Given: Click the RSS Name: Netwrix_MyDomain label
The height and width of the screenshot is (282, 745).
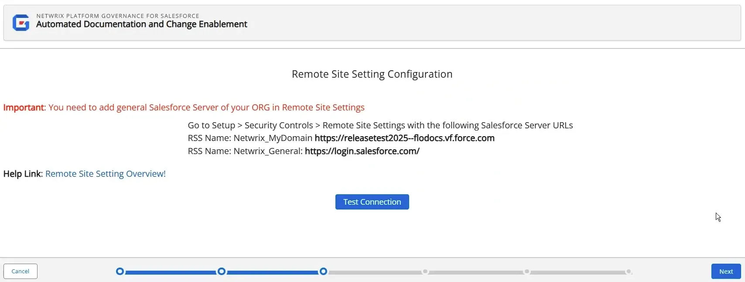Looking at the screenshot, I should pos(250,138).
